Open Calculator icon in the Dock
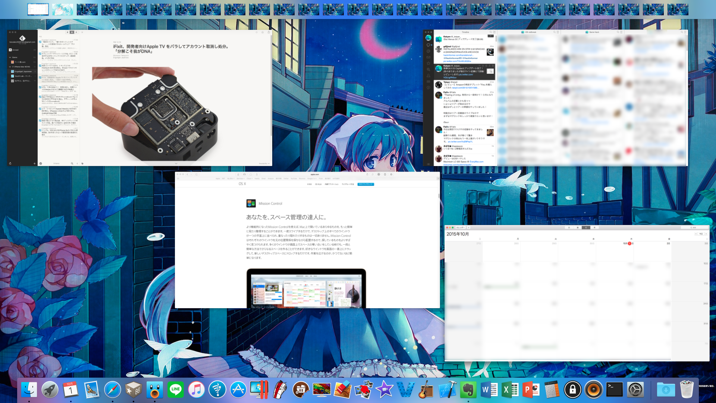 coord(552,390)
